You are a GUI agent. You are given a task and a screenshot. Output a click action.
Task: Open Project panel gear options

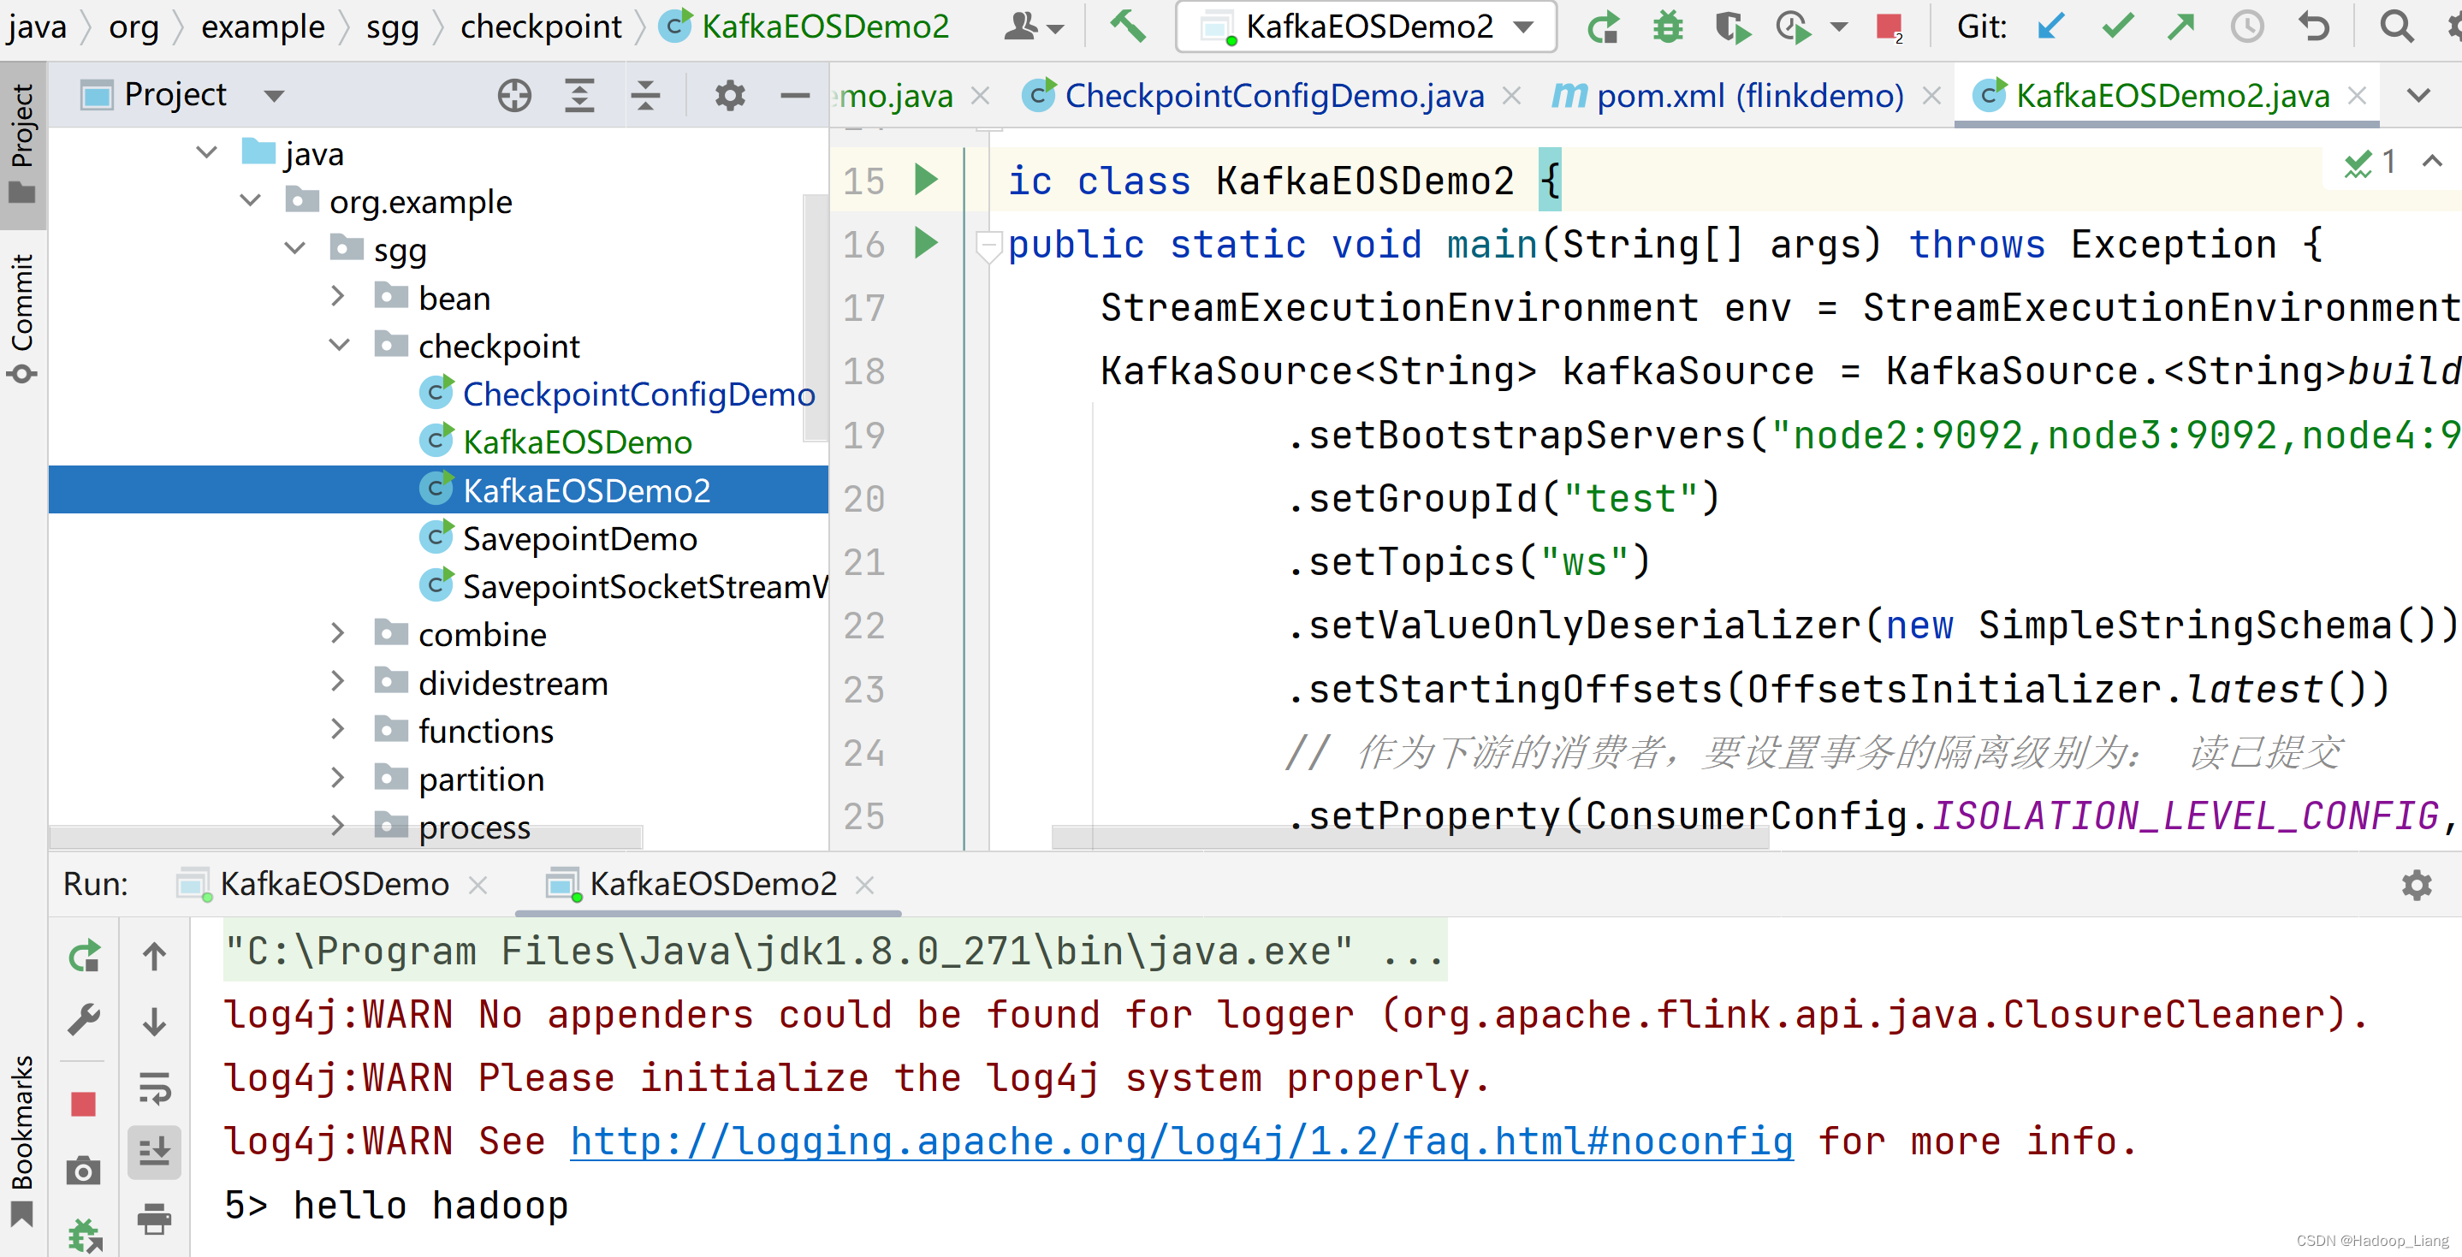(729, 95)
